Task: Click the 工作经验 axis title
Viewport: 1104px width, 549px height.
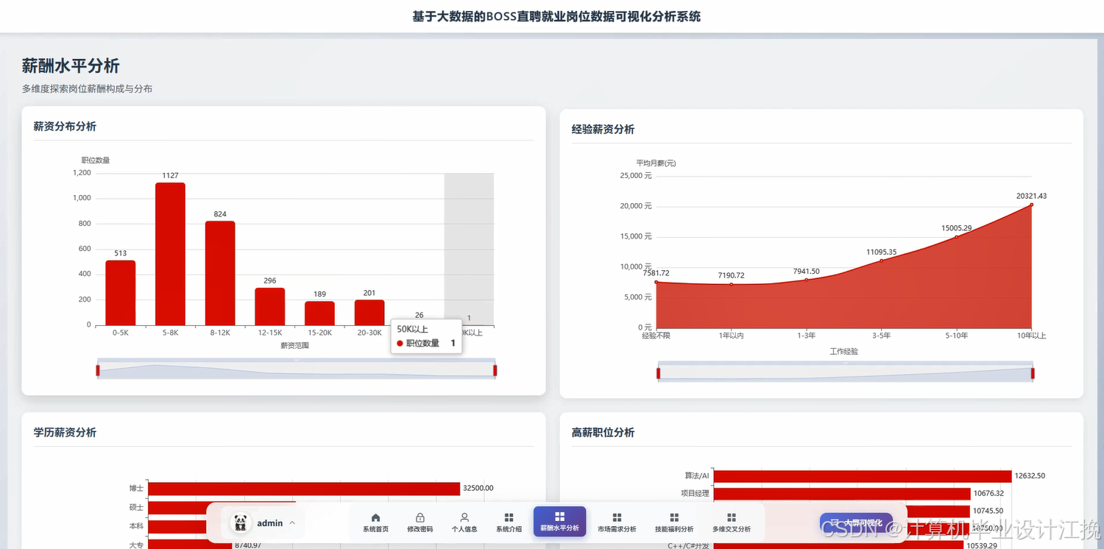Action: click(x=844, y=352)
